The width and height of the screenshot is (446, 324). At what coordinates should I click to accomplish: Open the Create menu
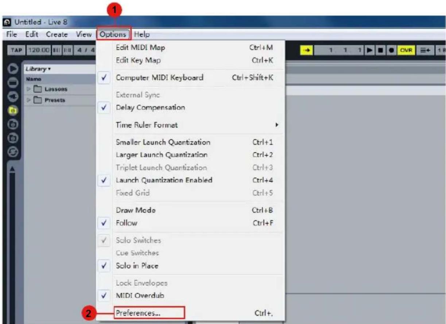pos(57,34)
